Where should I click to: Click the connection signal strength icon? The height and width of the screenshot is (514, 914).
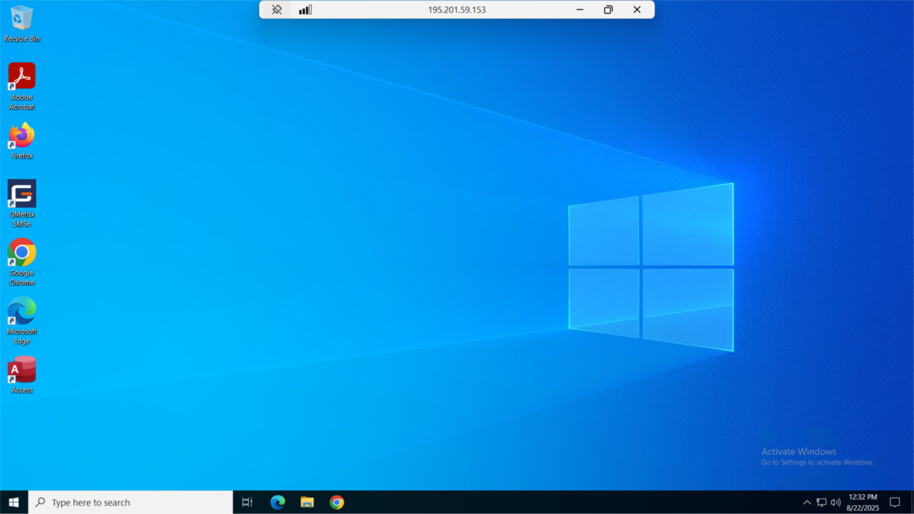click(306, 10)
